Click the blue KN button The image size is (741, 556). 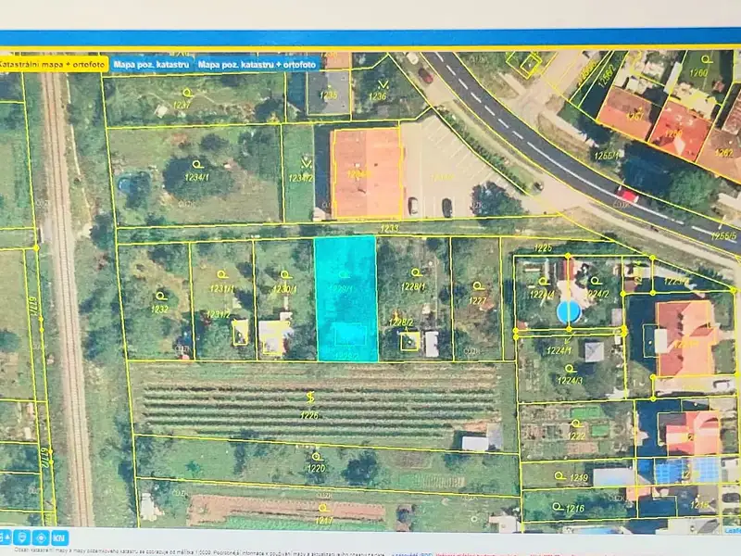(59, 537)
